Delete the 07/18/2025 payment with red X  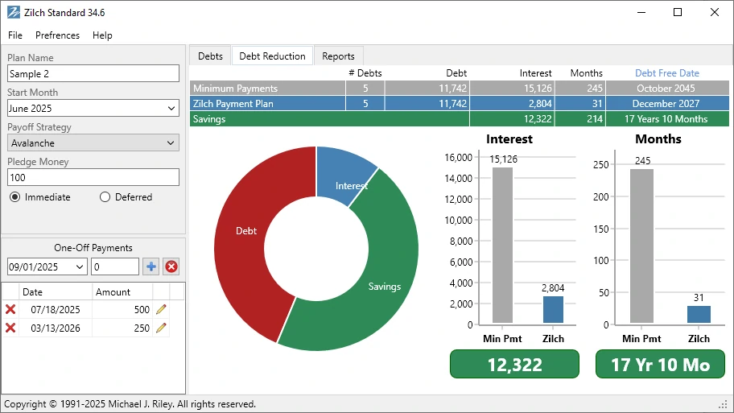coord(10,309)
